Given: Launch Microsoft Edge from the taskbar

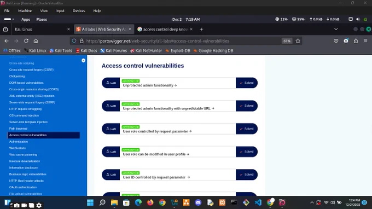Looking at the screenshot, I should click(138, 202).
